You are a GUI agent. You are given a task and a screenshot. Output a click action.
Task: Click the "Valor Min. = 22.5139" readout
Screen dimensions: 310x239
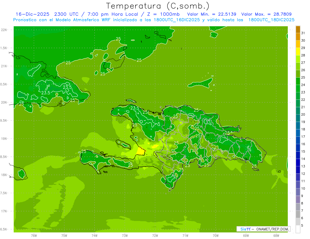pyautogui.click(x=212, y=14)
